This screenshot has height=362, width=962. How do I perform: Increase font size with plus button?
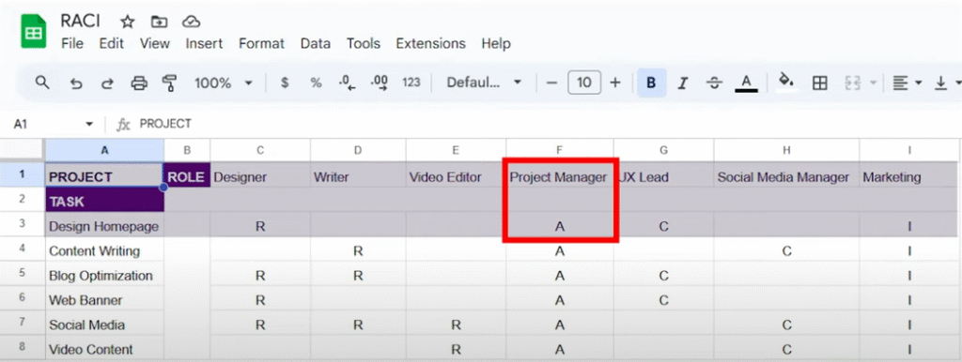pos(614,83)
